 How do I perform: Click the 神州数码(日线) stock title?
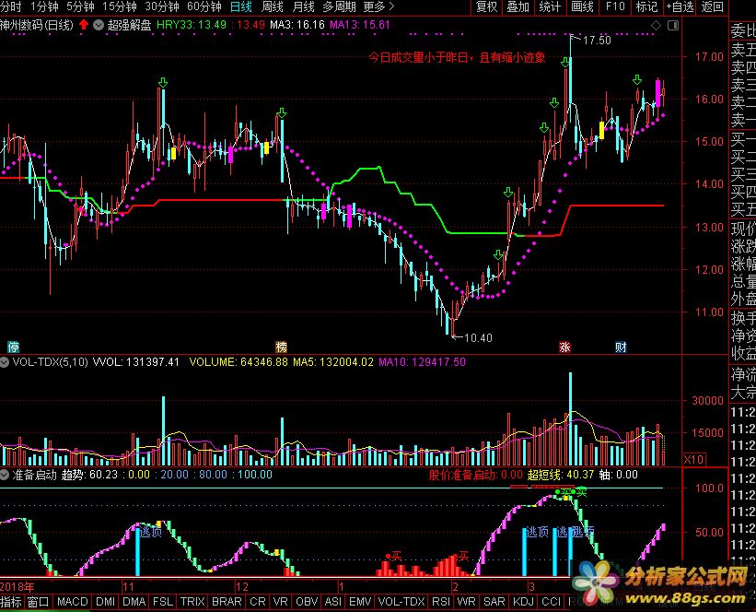(x=37, y=25)
